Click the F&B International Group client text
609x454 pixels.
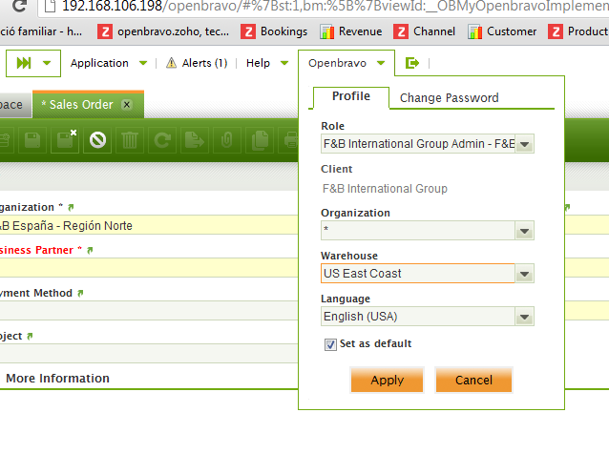pyautogui.click(x=385, y=189)
